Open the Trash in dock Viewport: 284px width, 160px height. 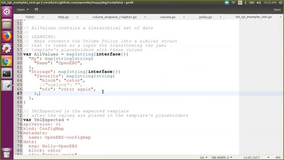pos(7,153)
